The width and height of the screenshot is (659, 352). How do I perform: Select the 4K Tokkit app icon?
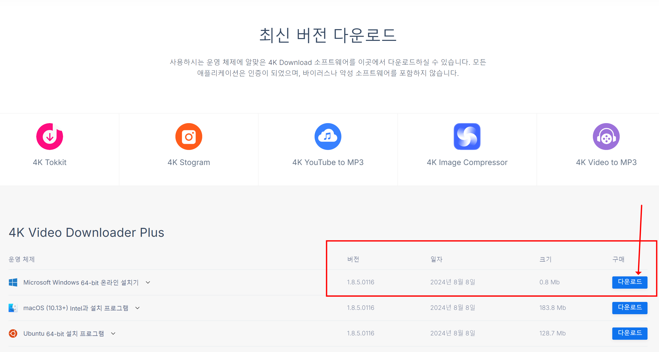(49, 136)
